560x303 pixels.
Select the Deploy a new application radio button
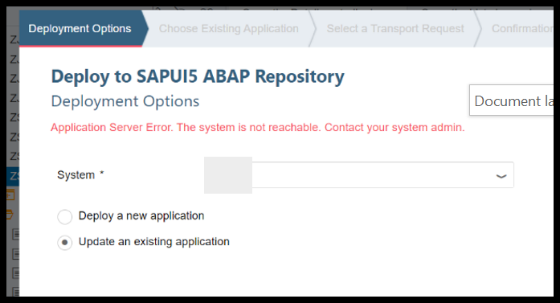[64, 216]
